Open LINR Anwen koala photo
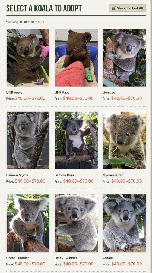Image resolution: width=152 pixels, height=273 pixels. tap(28, 58)
